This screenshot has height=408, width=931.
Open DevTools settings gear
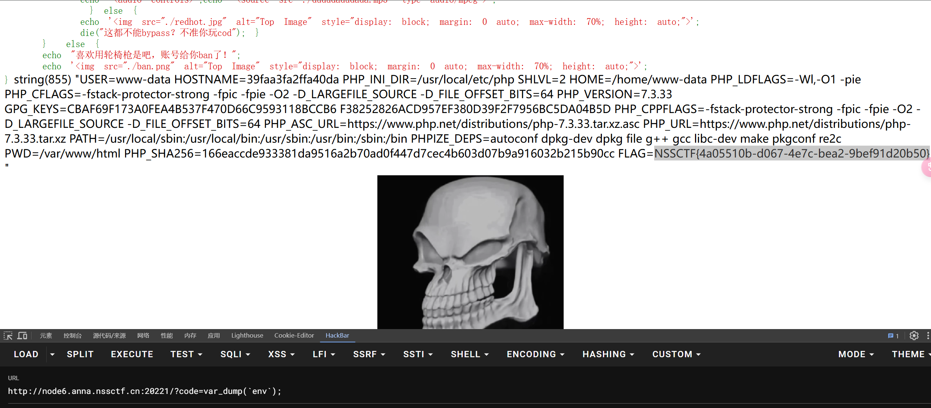click(x=914, y=336)
